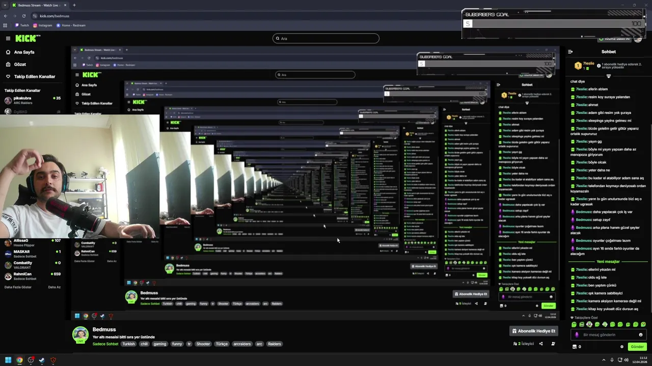Image resolution: width=652 pixels, height=366 pixels.
Task: Select the gaming tag
Action: tap(160, 344)
